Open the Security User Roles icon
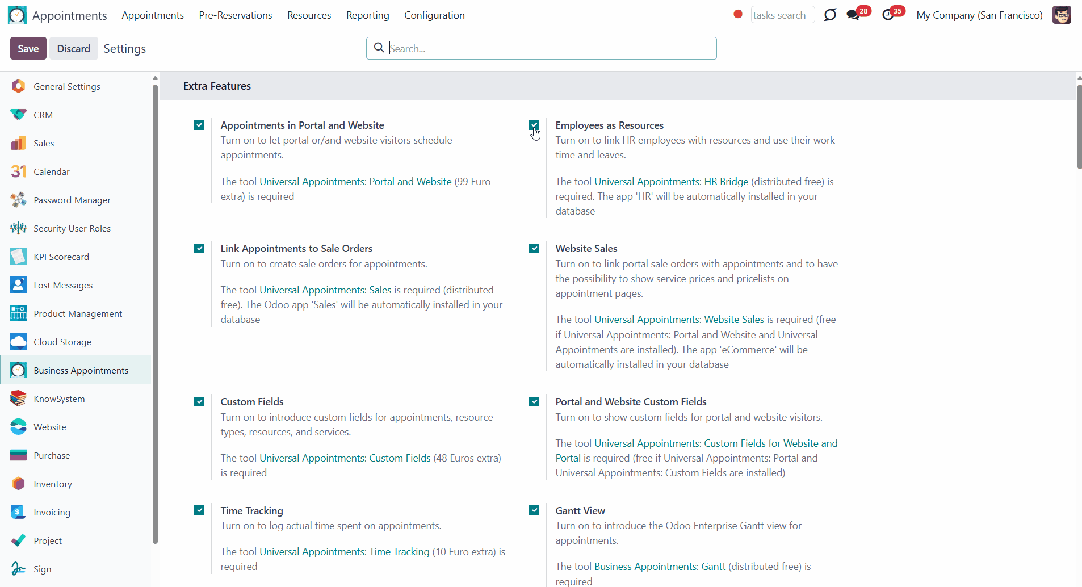 click(x=18, y=228)
